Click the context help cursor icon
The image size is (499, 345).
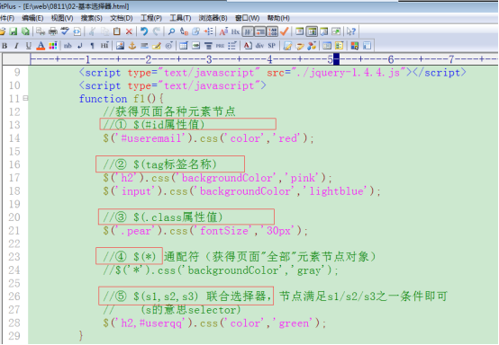(351, 31)
